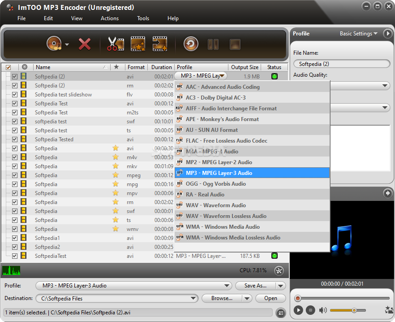This screenshot has width=395, height=322.
Task: Open the File menu
Action: [x=21, y=18]
